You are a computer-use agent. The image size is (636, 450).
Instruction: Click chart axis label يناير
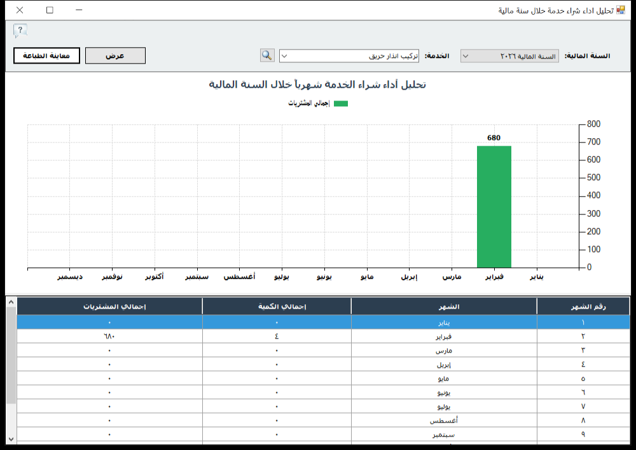point(537,277)
